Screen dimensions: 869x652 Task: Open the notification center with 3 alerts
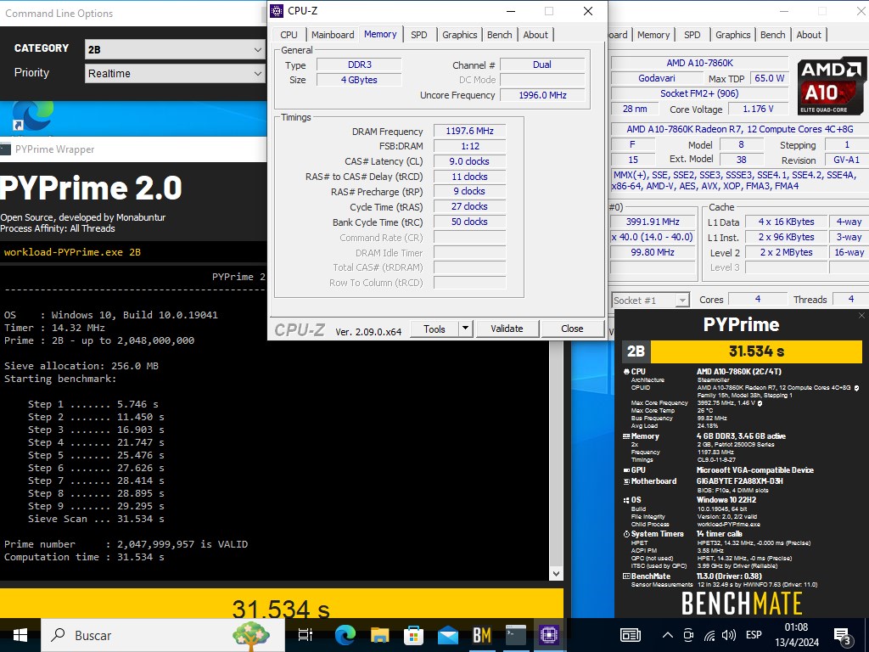click(843, 636)
